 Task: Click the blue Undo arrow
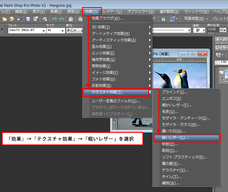click(x=54, y=19)
